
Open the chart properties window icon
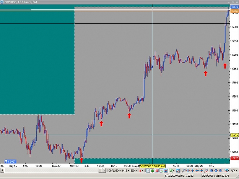178,171
